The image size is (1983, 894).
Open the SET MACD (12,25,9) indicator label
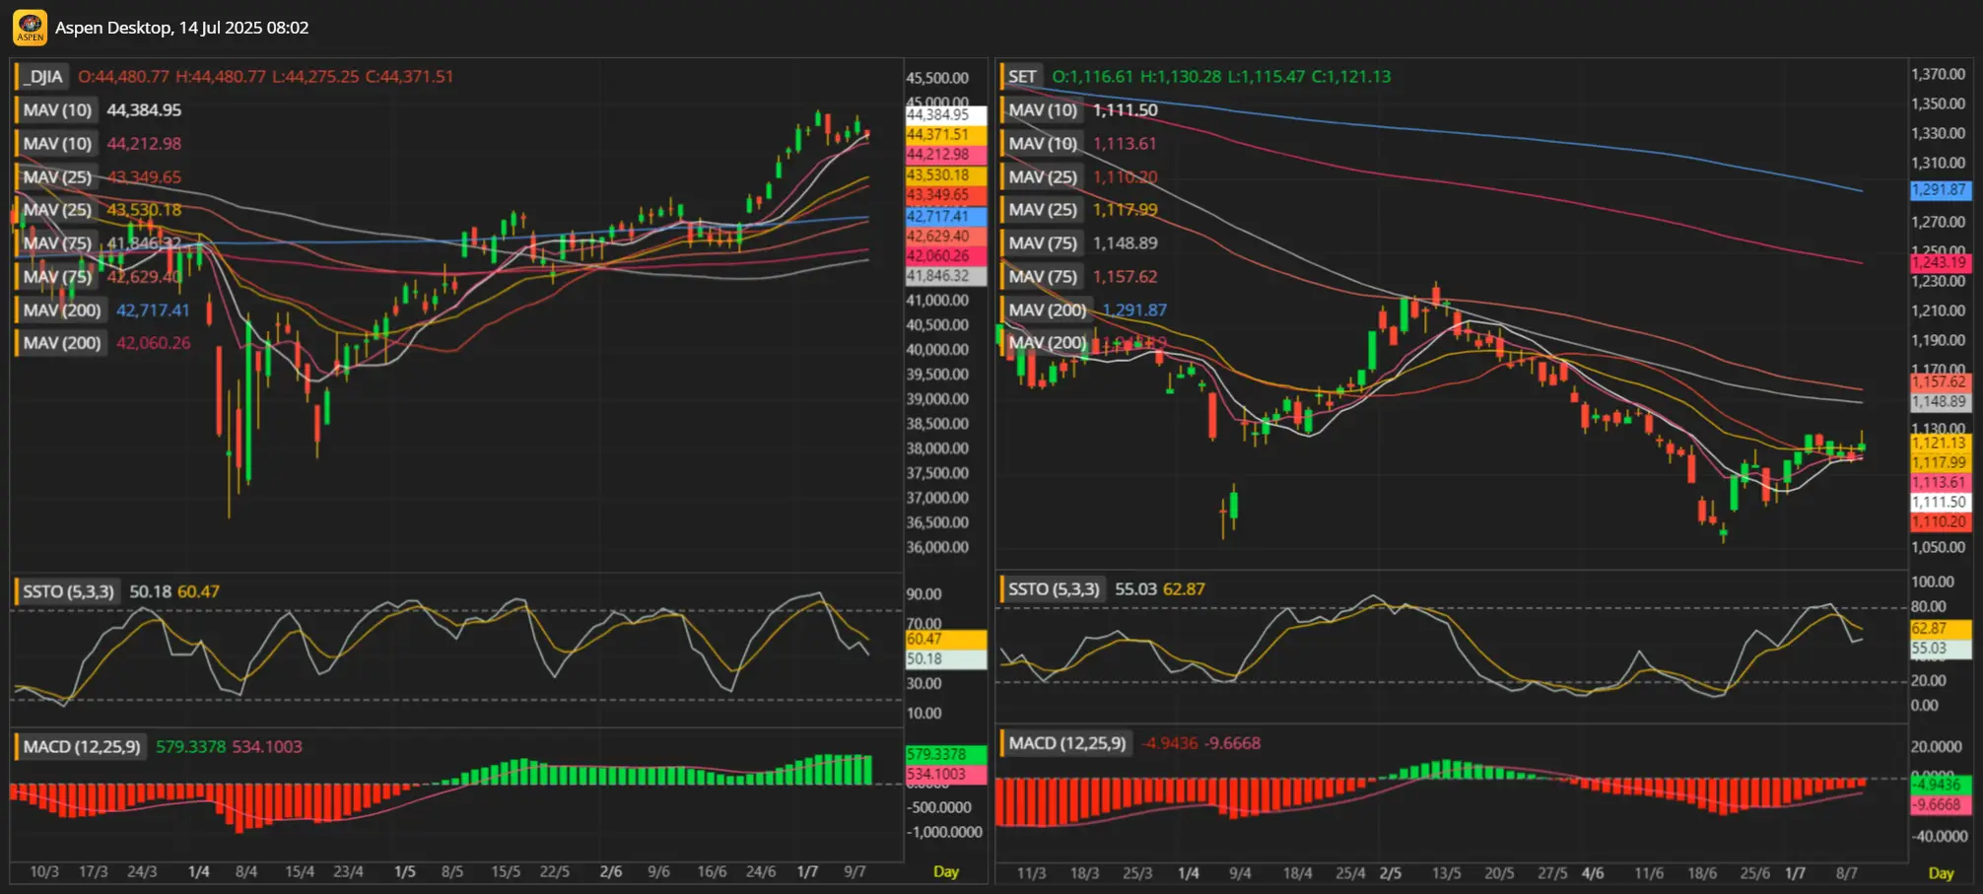[1066, 743]
